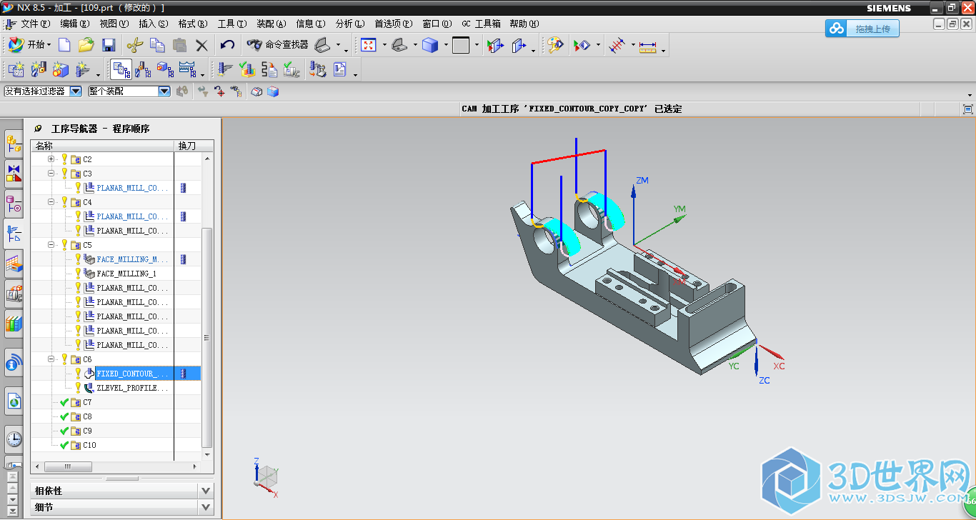The image size is (976, 520).
Task: Click the Shop Documentation icon
Action: click(x=340, y=69)
